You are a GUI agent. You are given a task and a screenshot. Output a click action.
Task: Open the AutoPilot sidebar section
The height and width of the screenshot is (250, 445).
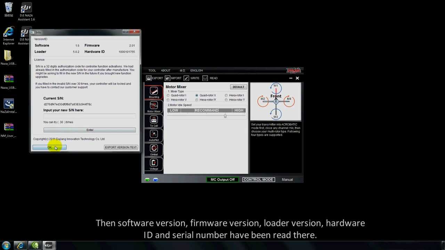pos(154,135)
